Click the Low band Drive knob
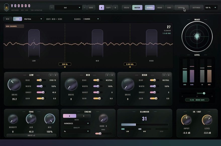Image resolution: width=221 pixels, height=146 pixels. click(x=14, y=84)
